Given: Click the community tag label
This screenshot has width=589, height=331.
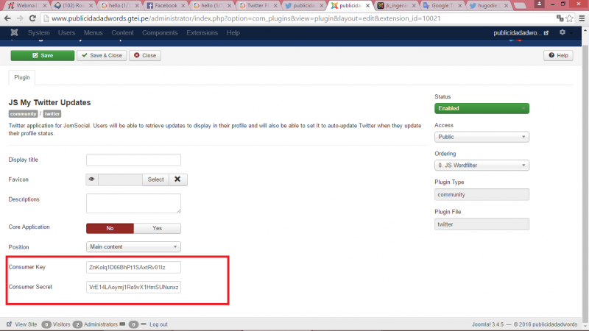Looking at the screenshot, I should click(x=24, y=114).
